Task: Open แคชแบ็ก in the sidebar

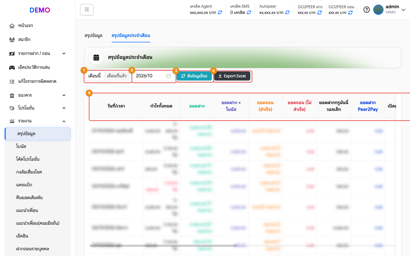Action: [38, 185]
